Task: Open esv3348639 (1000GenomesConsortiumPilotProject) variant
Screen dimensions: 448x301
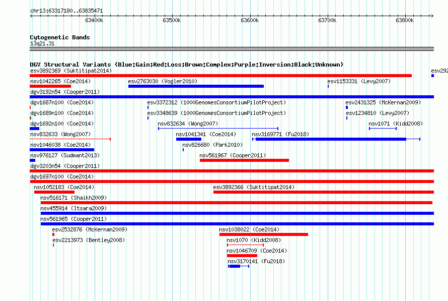Action: (x=216, y=113)
